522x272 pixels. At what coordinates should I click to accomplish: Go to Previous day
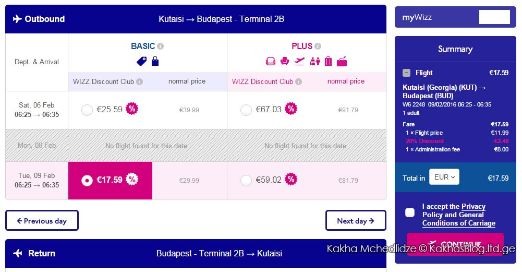tap(42, 221)
